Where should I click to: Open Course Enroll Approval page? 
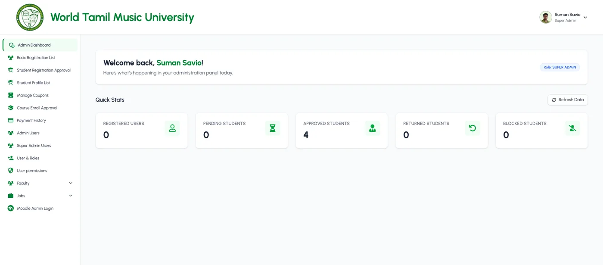40,108
